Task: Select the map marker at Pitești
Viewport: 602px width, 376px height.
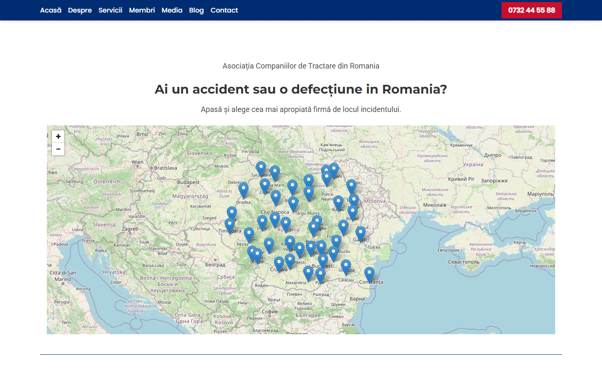Action: (300, 250)
